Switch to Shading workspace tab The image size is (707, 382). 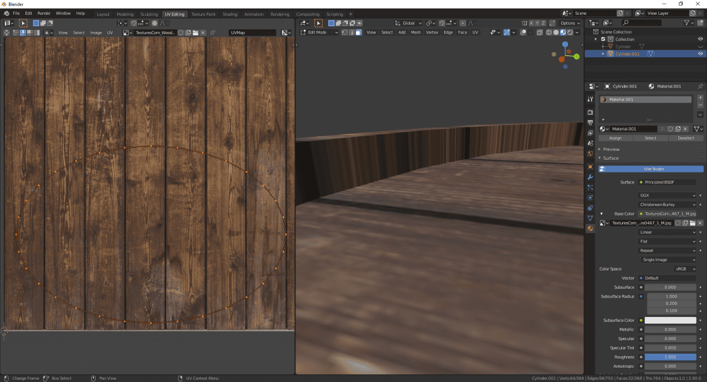pyautogui.click(x=230, y=14)
